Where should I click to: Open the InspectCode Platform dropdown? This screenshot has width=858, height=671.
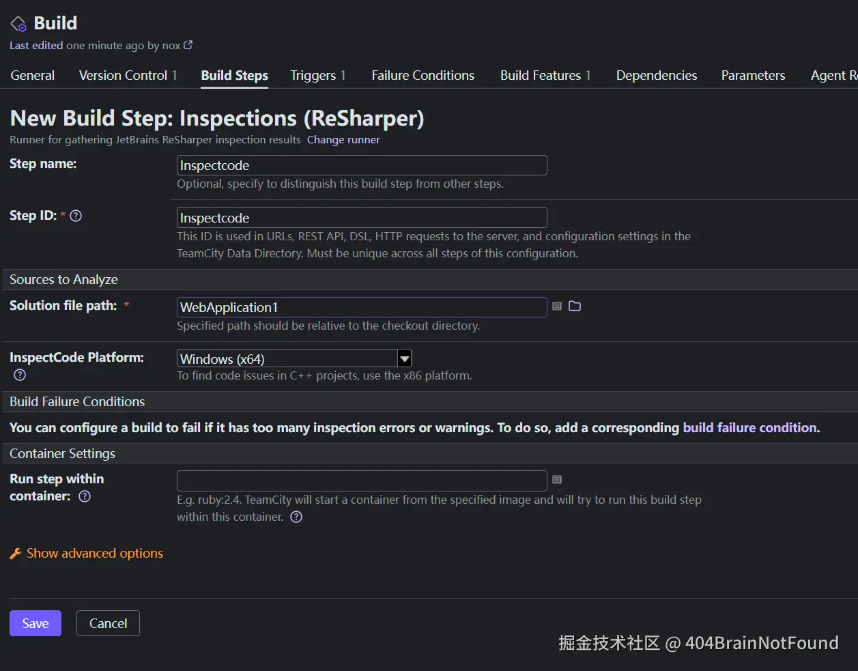point(294,358)
